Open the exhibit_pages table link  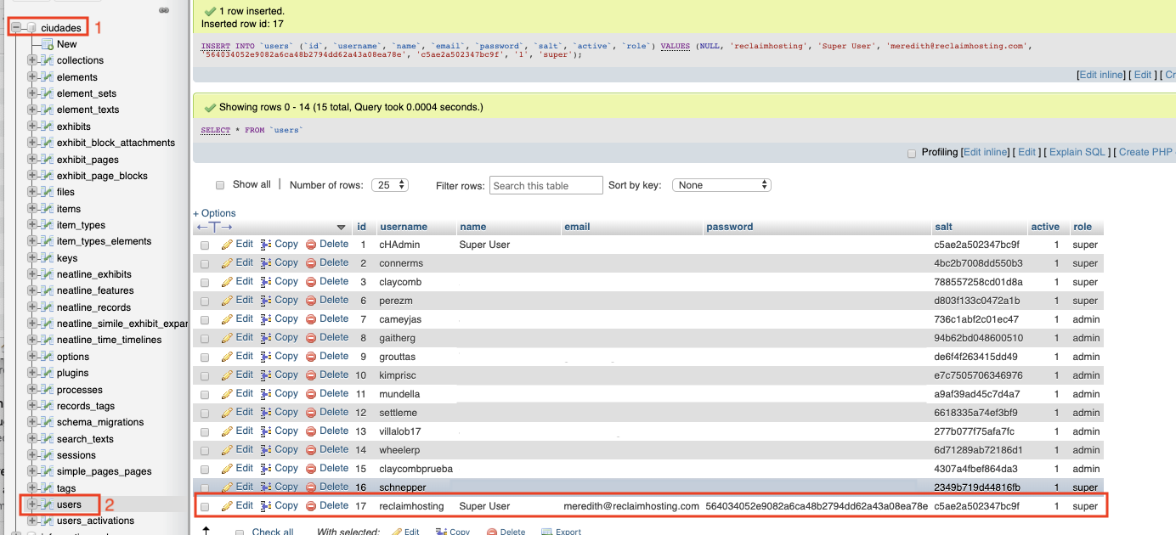point(88,160)
